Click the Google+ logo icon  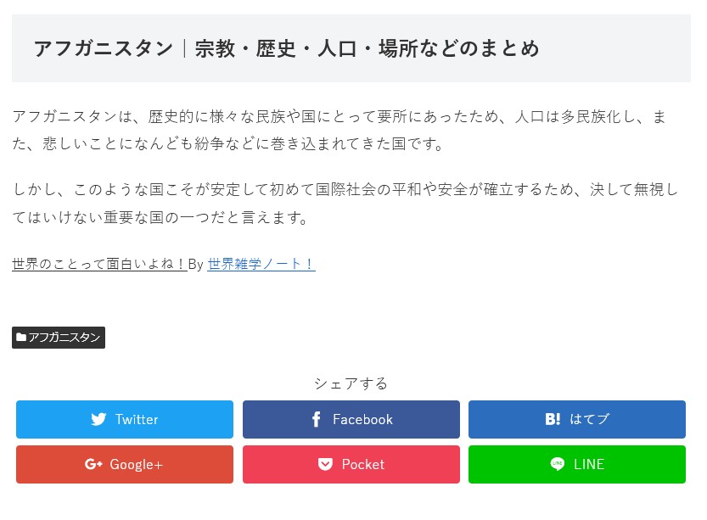93,464
